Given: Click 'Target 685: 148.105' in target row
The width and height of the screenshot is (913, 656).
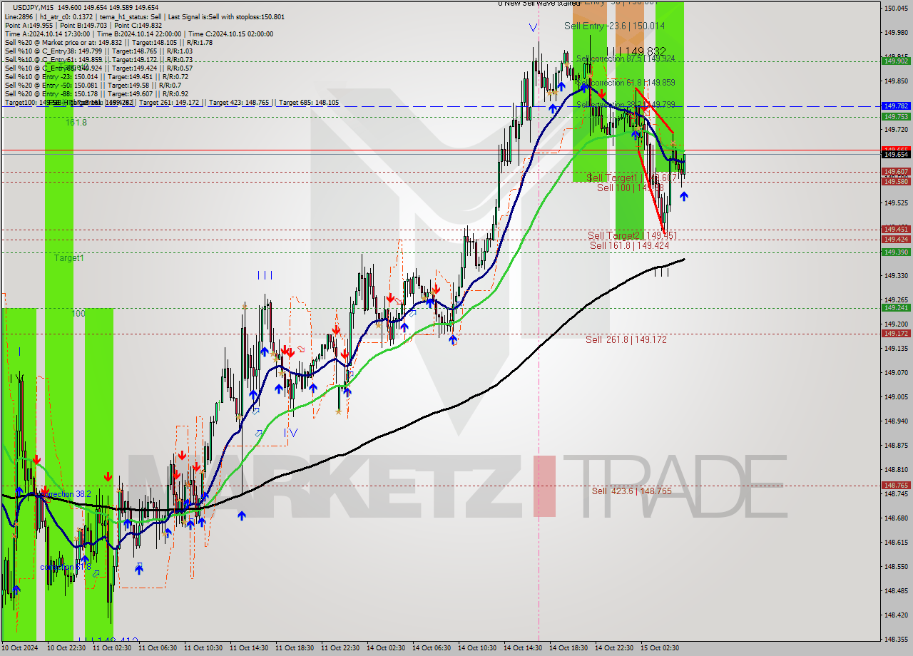Looking at the screenshot, I should [x=309, y=103].
